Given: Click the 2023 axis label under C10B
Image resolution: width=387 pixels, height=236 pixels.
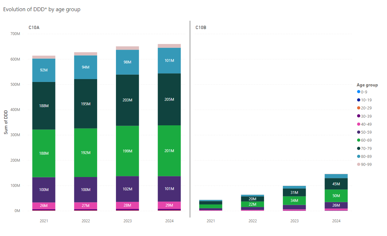Looking at the screenshot, I should [294, 221].
